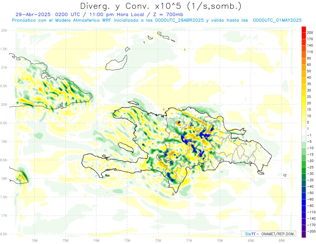Click the '76W' longitude label
This screenshot has width=316, height=244.
34,241
